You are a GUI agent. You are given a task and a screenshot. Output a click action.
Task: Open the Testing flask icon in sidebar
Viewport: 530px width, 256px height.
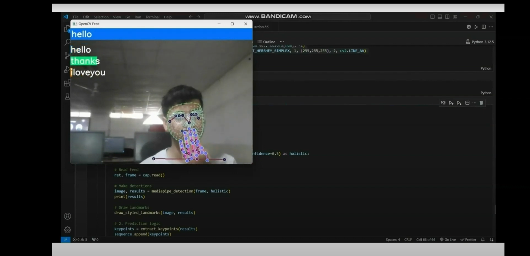67,97
